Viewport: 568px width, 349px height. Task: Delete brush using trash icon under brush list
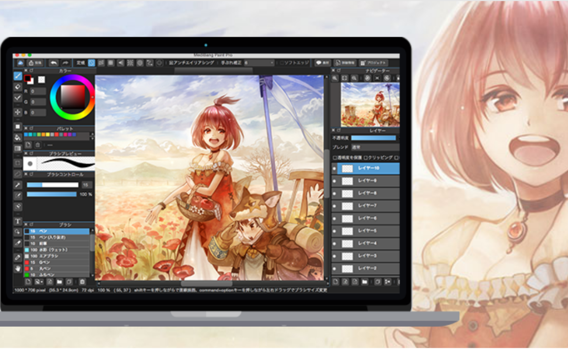[x=82, y=282]
